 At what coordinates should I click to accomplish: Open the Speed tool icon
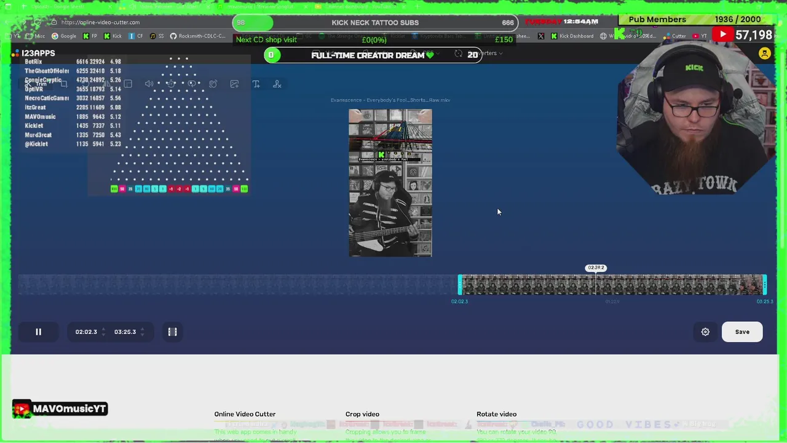(x=170, y=84)
